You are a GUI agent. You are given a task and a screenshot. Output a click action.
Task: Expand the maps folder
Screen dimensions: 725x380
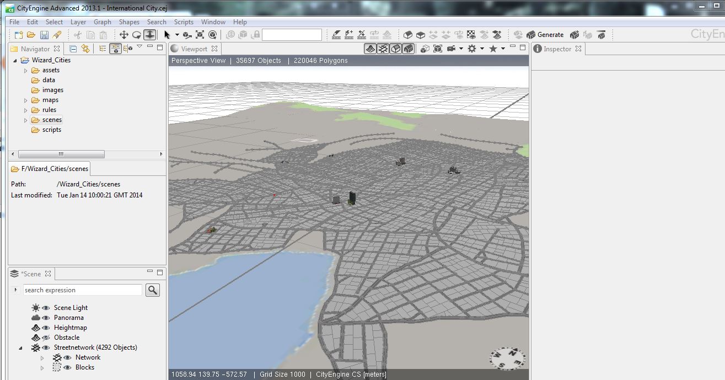coord(25,100)
